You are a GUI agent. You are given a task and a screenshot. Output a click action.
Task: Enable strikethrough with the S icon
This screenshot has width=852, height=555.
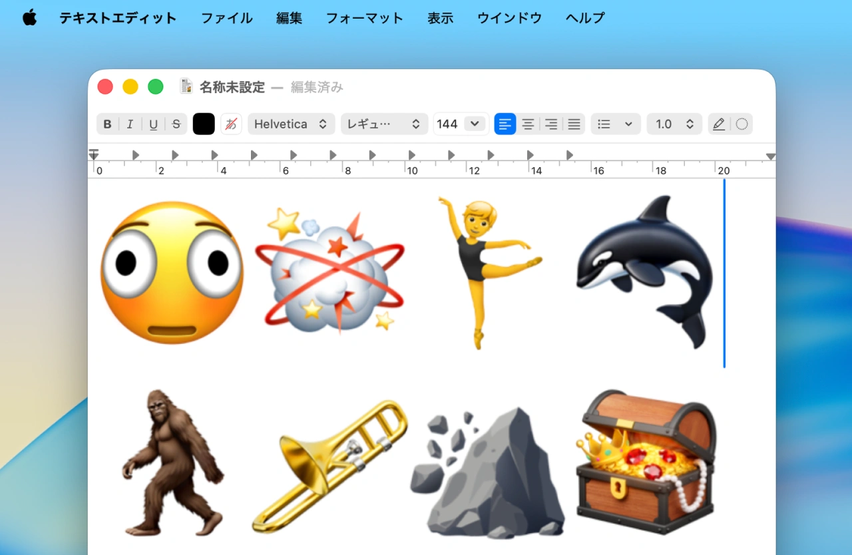[x=176, y=124]
